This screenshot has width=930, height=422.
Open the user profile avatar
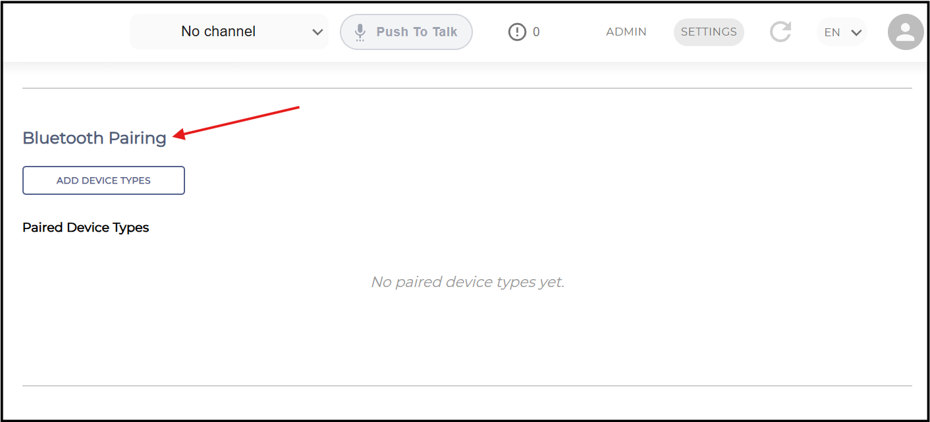click(906, 32)
